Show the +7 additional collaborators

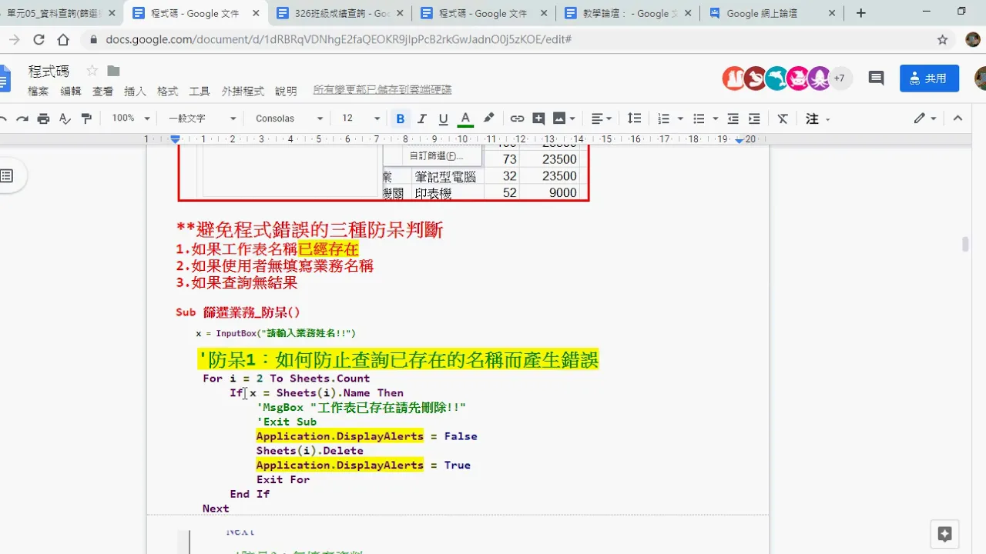840,78
